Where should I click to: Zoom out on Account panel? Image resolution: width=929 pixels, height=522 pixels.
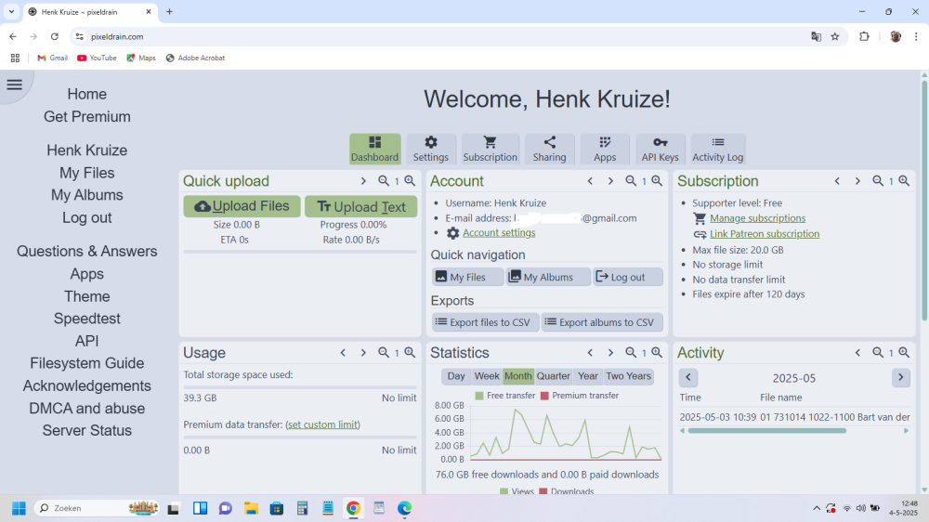point(631,181)
